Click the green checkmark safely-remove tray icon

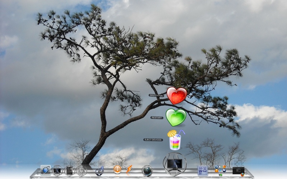(221, 175)
